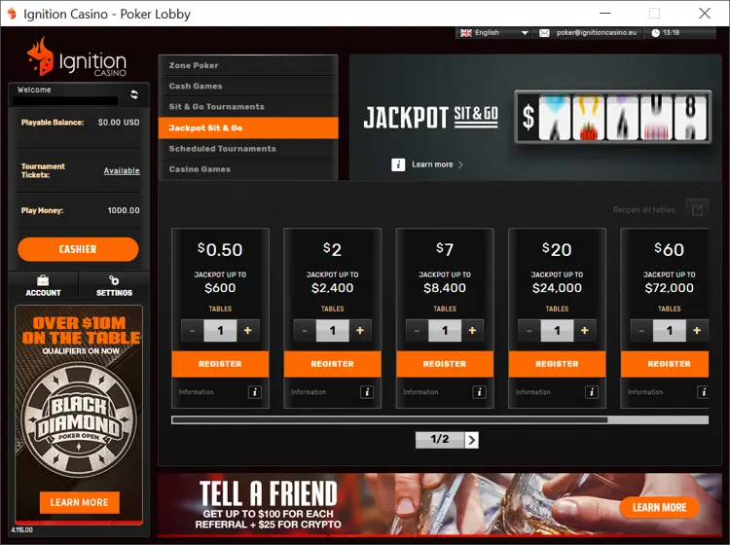Image resolution: width=730 pixels, height=545 pixels.
Task: Click the Ignition Casino logo
Action: pyautogui.click(x=77, y=58)
